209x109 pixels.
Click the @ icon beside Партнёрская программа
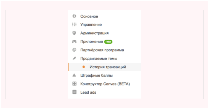coord(74,50)
